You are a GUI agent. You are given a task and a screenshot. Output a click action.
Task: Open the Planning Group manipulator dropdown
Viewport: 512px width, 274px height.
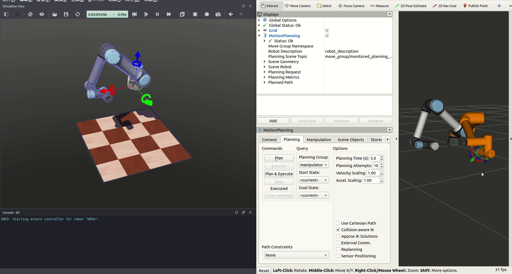tap(314, 165)
